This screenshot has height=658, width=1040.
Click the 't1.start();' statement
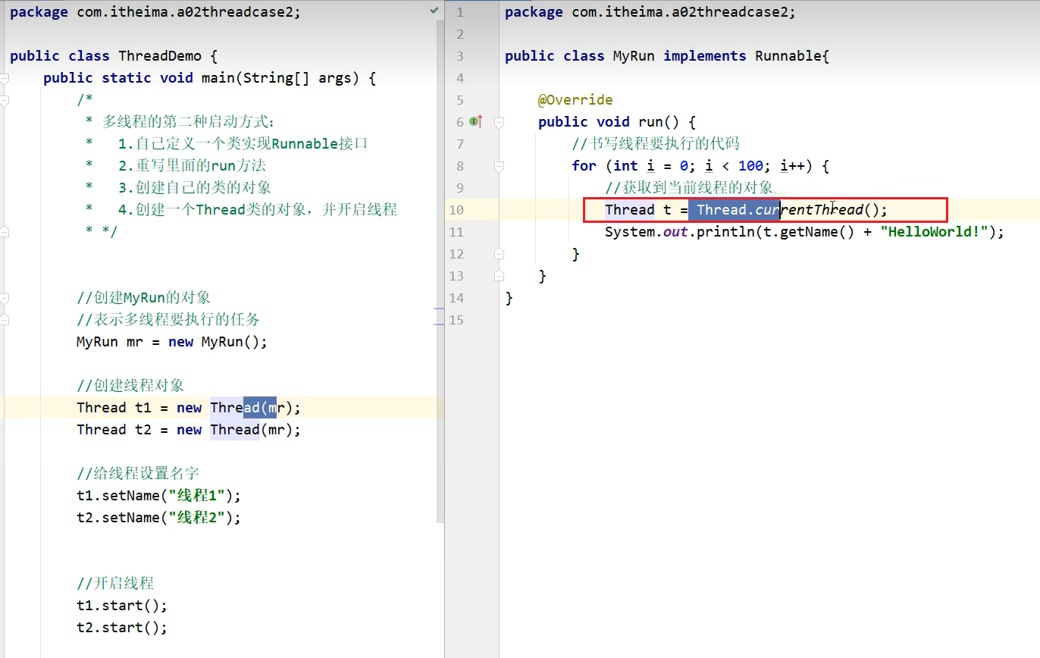pos(122,606)
